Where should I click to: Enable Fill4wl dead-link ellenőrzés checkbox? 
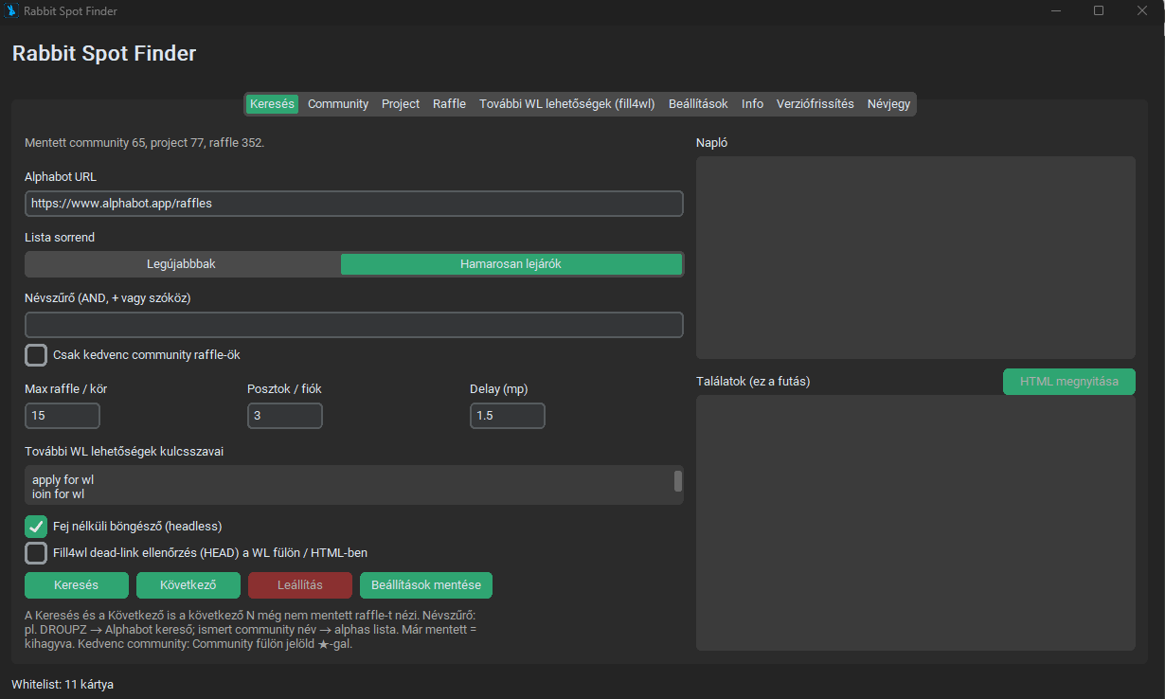pos(36,553)
